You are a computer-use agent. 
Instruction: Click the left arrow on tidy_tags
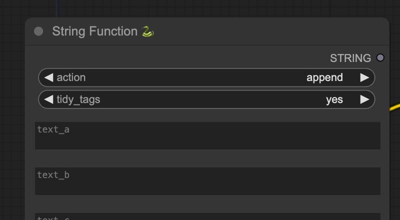pyautogui.click(x=48, y=99)
